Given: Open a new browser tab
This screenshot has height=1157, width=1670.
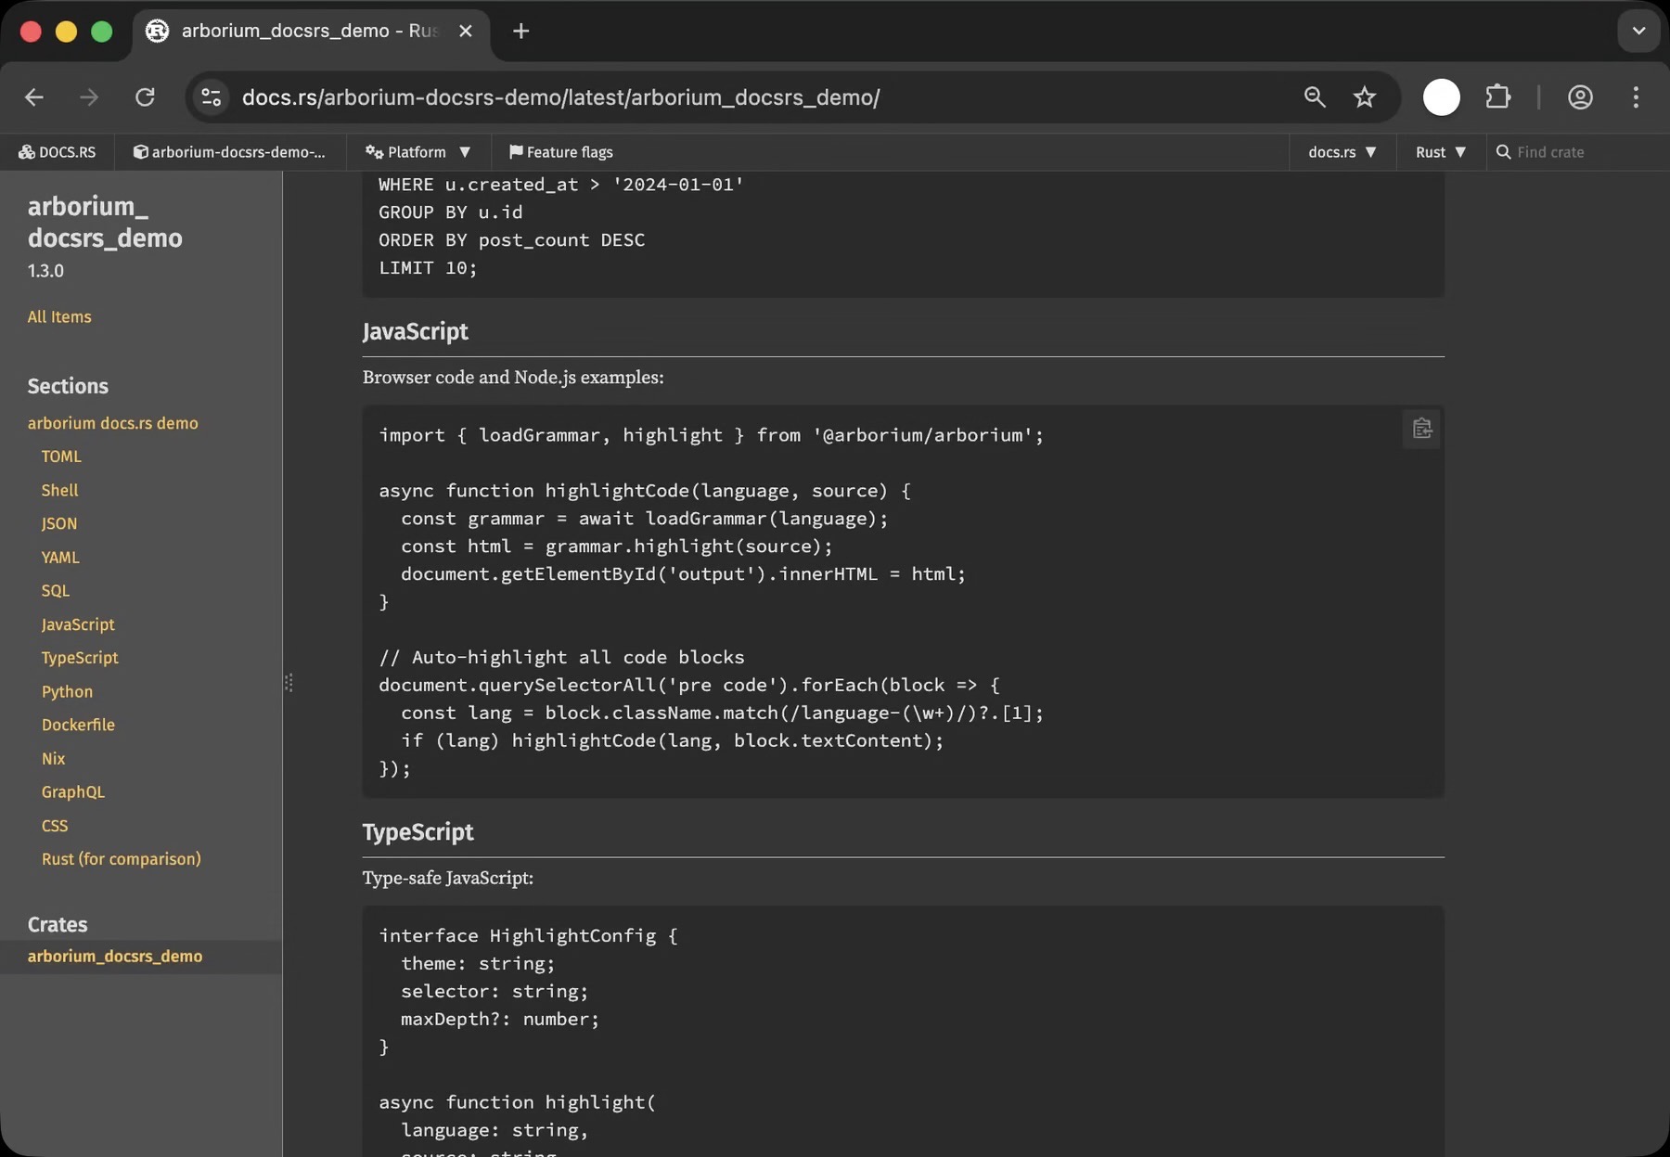Looking at the screenshot, I should [520, 32].
